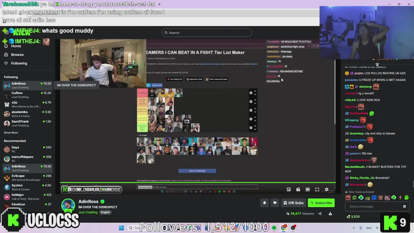Image resolution: width=414 pixels, height=233 pixels.
Task: Open the Just Chatting category link
Action: 88,212
